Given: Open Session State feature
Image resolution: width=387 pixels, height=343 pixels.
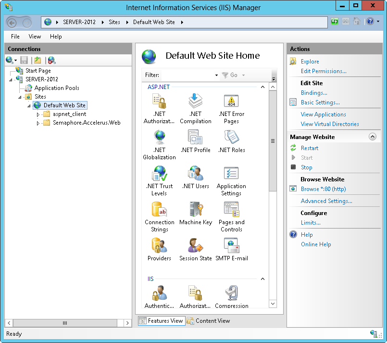Looking at the screenshot, I should point(196,249).
